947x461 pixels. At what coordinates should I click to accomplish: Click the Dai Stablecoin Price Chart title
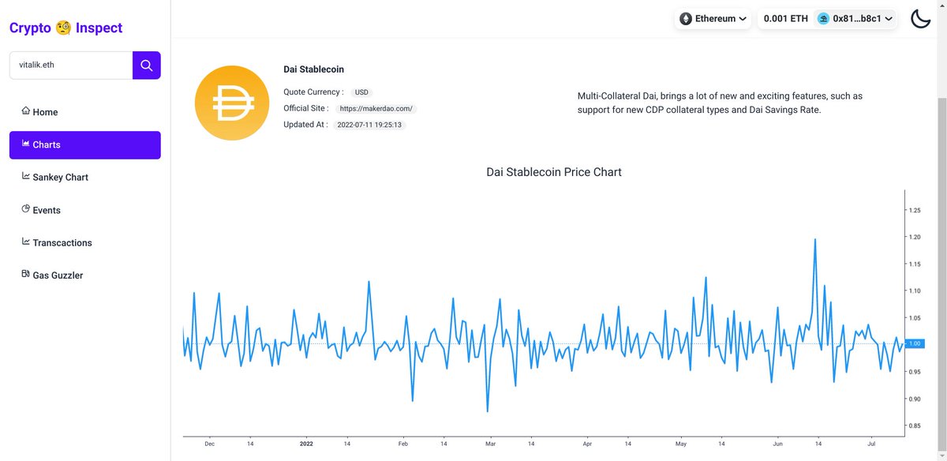[554, 172]
